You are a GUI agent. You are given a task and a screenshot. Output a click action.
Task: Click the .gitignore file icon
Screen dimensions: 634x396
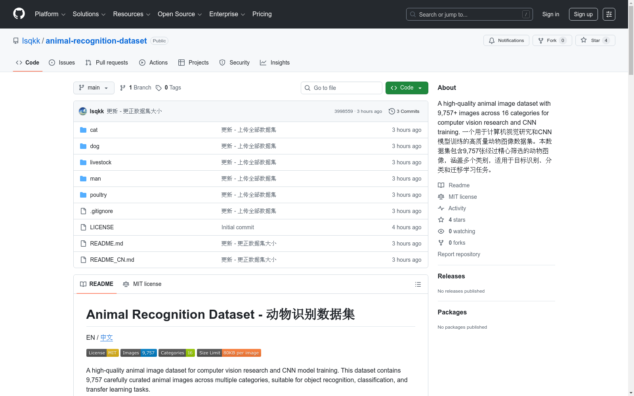[x=83, y=211]
